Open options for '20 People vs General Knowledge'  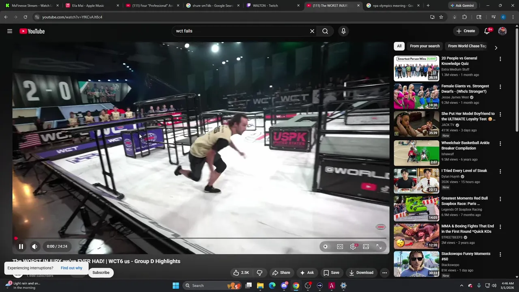(500, 59)
